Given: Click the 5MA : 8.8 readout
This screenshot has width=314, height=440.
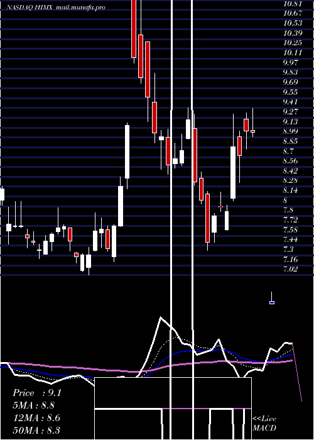Looking at the screenshot, I should pyautogui.click(x=34, y=405).
